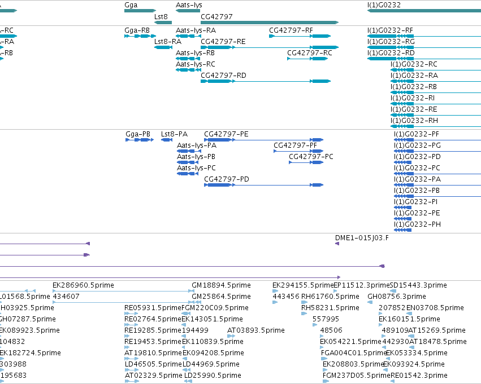Select transcript l(1)G0232-RE
Screen dimensions: 481x384
pos(436,116)
